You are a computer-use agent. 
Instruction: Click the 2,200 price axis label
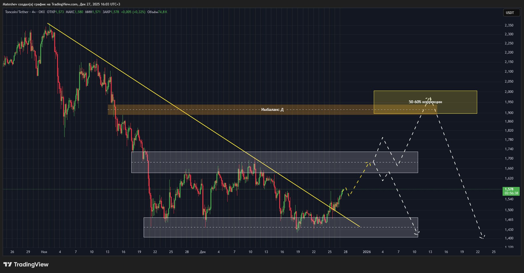pyautogui.click(x=509, y=52)
